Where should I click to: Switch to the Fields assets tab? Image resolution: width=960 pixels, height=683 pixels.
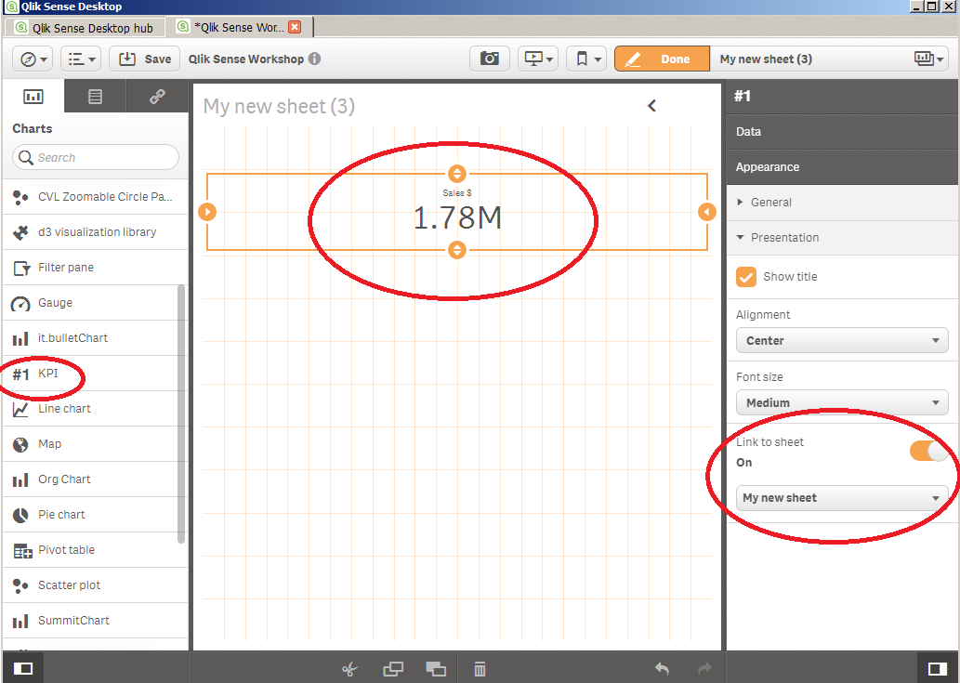[95, 96]
